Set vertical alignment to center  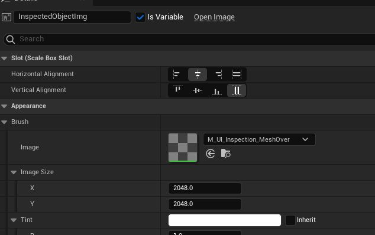[198, 90]
